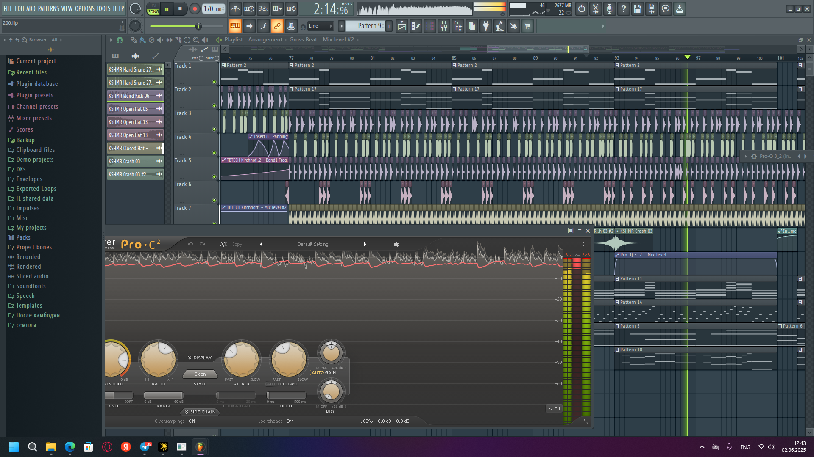Click the shopping cart content library icon
The height and width of the screenshot is (457, 814).
tap(527, 26)
